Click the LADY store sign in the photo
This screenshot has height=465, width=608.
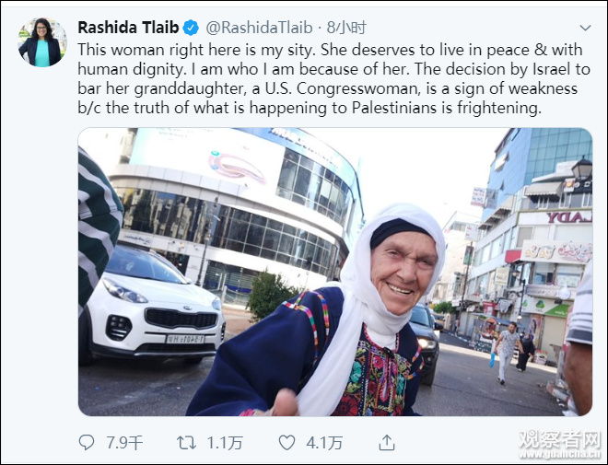point(569,217)
